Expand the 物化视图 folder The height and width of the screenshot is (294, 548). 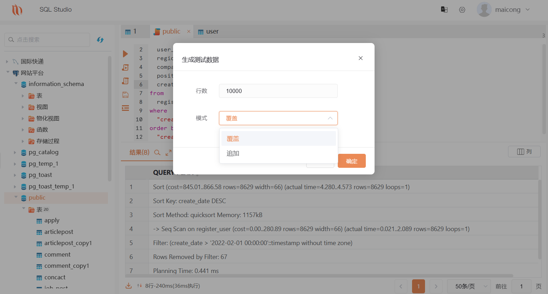(x=23, y=119)
